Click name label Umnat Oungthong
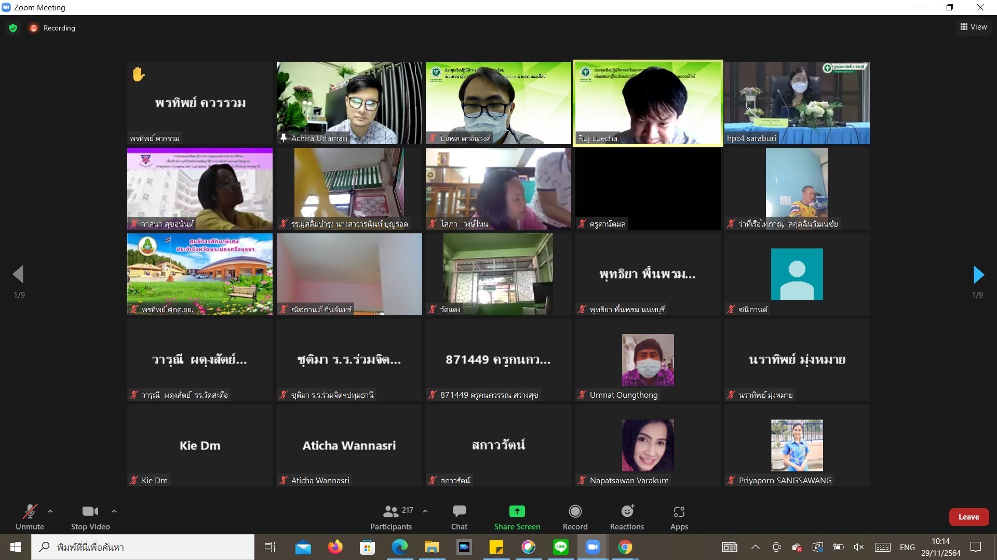This screenshot has width=997, height=560. click(x=624, y=395)
